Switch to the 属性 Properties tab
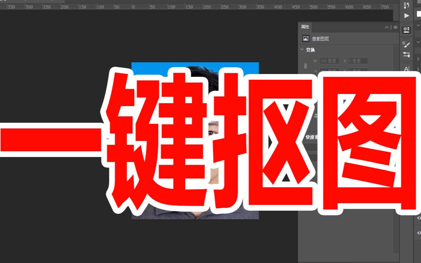 click(x=305, y=27)
